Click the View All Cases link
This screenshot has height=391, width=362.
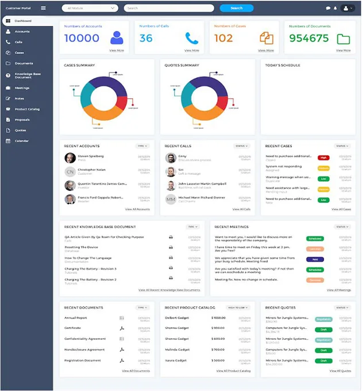pos(341,209)
